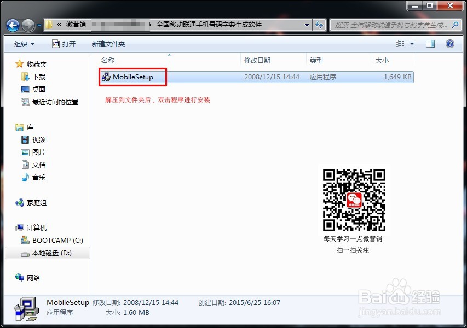467x328 pixels.
Task: Click date 2008/12/15 14:44 in file row
Action: pyautogui.click(x=272, y=77)
